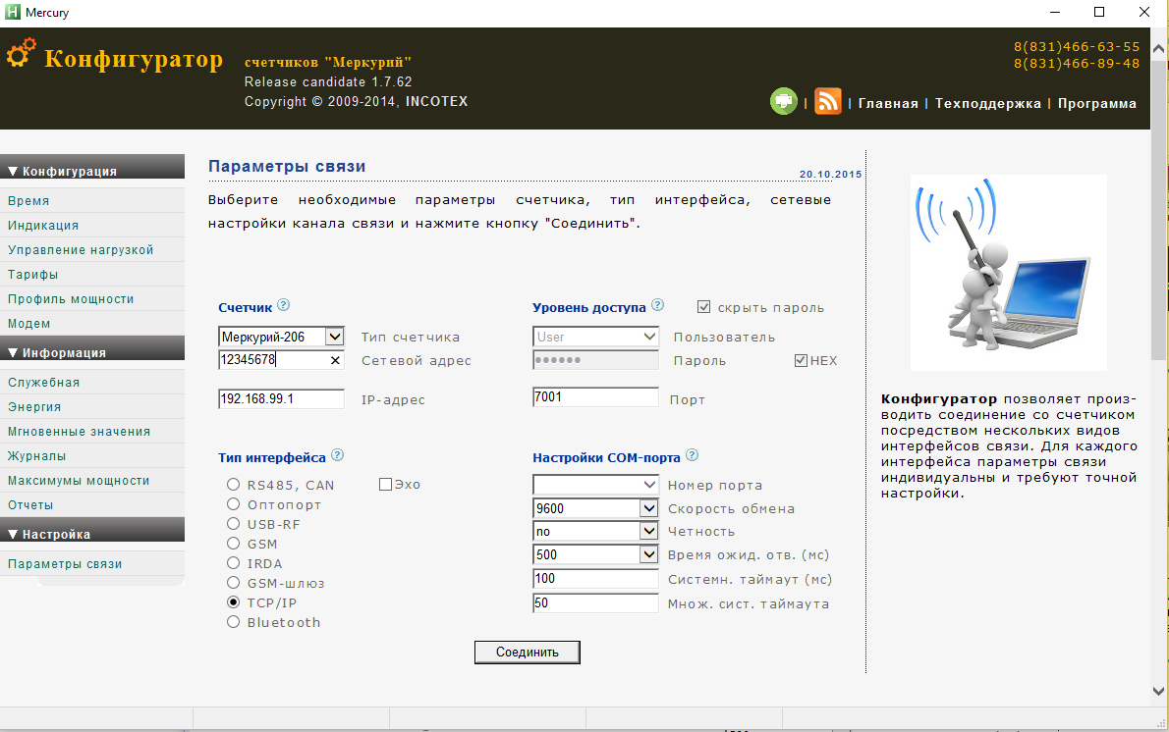Open the response wait time 500 dropdown
Viewport: 1169px width, 732px height.
coord(595,554)
